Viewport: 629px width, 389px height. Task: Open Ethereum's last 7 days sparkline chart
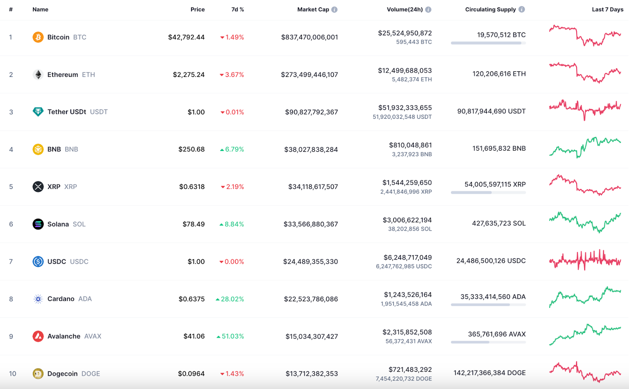pyautogui.click(x=585, y=73)
